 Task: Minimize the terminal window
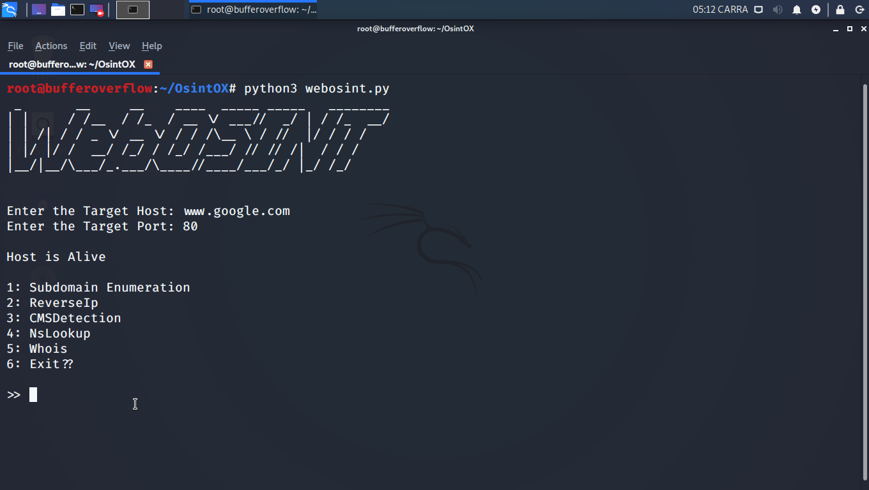836,29
